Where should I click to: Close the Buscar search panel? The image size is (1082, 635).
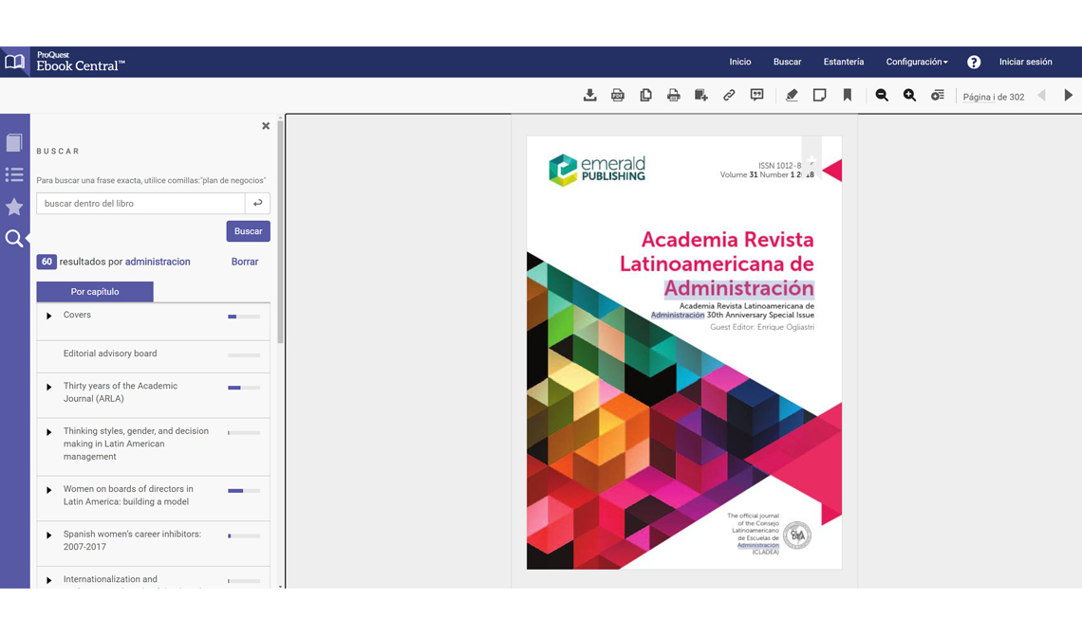point(266,126)
